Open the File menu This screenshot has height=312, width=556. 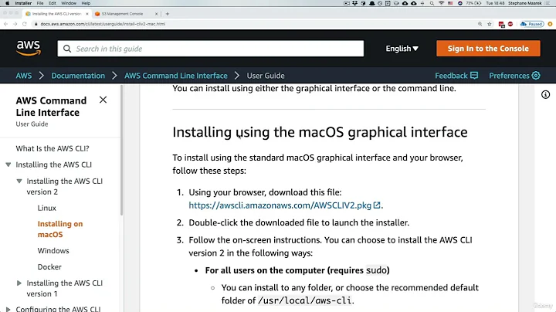40,3
